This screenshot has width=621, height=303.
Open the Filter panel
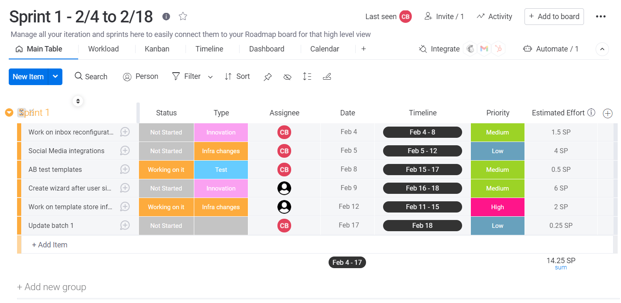[186, 76]
